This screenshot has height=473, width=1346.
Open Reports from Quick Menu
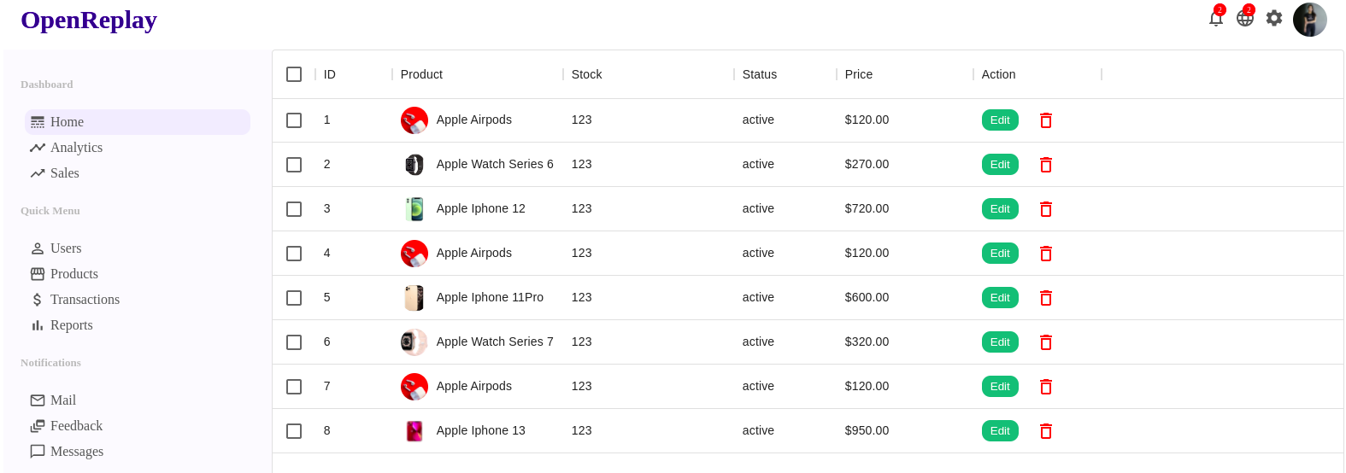[138, 325]
